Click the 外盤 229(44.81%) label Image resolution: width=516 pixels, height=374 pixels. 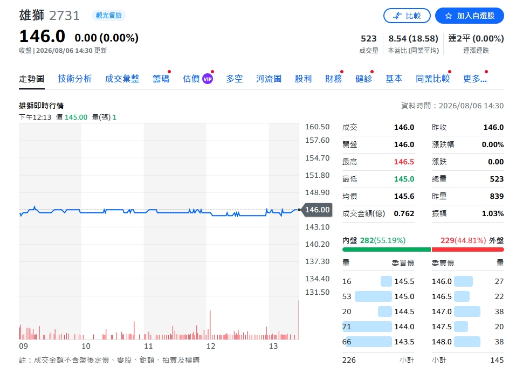pyautogui.click(x=472, y=240)
